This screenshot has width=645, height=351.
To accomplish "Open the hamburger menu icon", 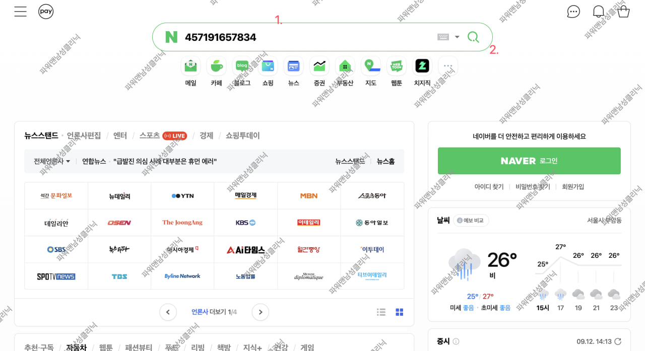I will point(21,12).
